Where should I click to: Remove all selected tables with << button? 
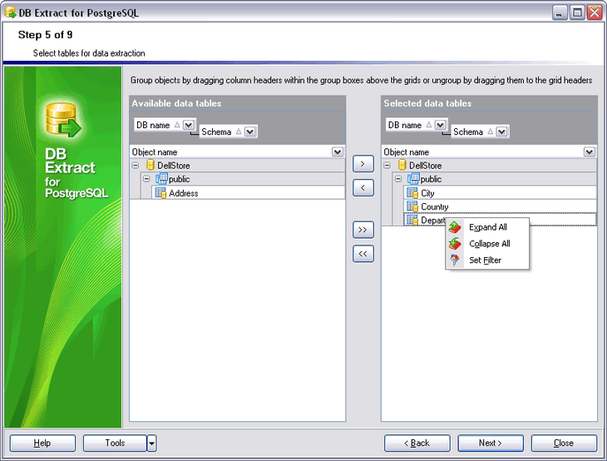tap(363, 254)
